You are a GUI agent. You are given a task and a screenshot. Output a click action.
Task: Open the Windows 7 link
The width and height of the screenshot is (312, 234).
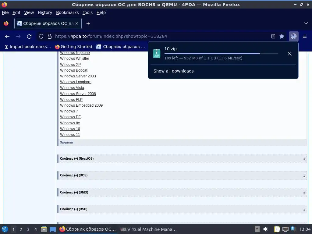pos(69,111)
